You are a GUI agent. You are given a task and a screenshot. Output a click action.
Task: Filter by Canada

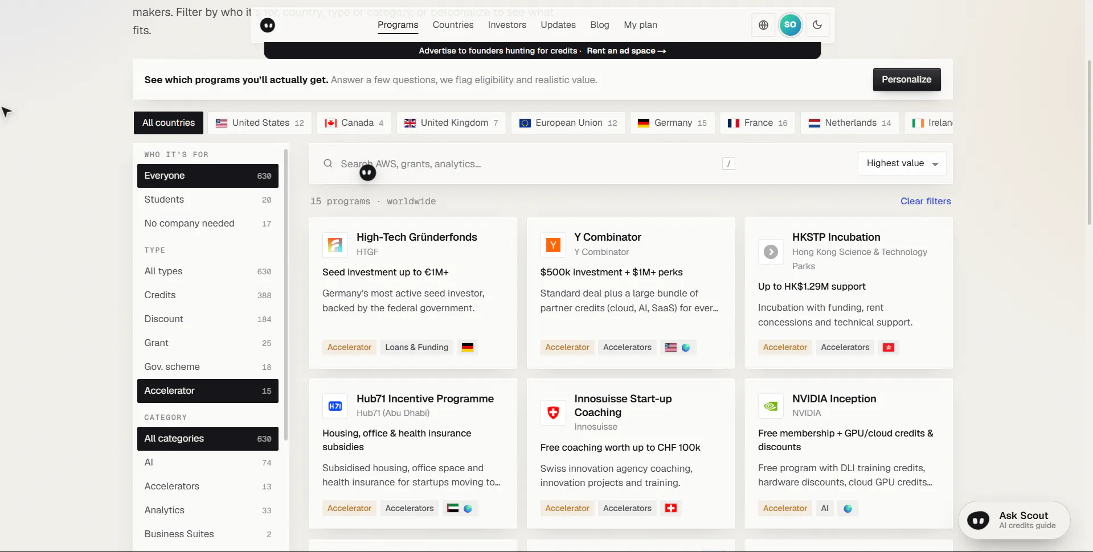354,123
